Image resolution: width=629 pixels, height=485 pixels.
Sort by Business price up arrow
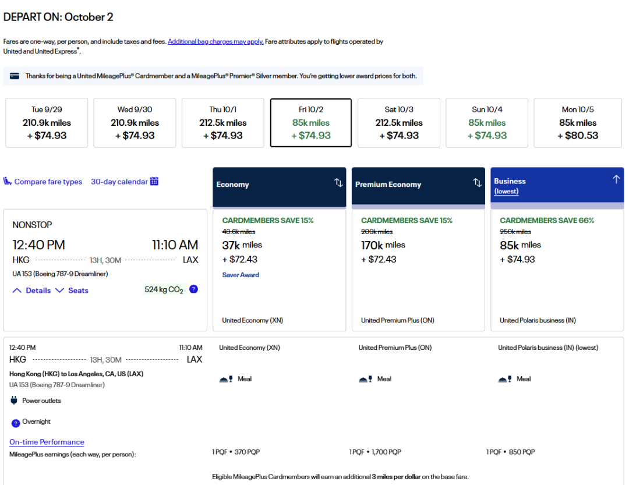pyautogui.click(x=616, y=179)
